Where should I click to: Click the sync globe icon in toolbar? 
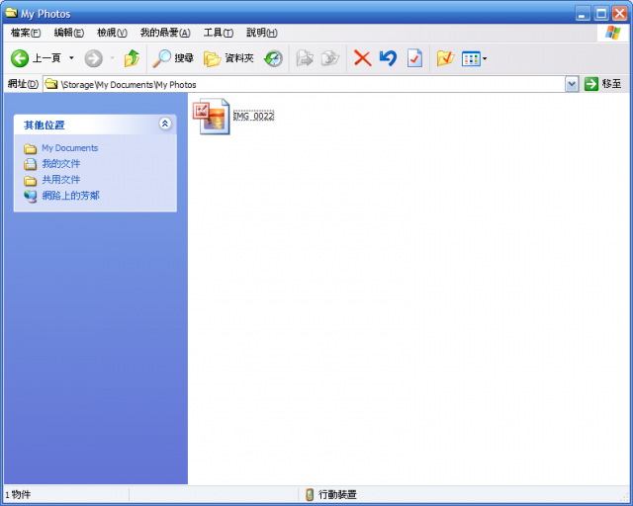[273, 59]
